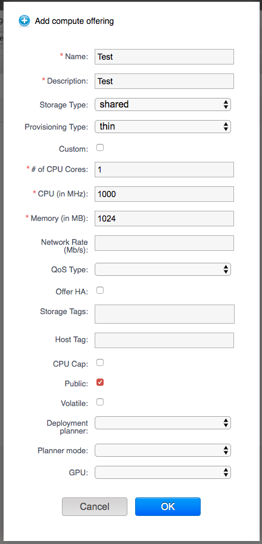The image size is (262, 544).
Task: Click the blue plus Add compute offering icon
Action: [24, 21]
